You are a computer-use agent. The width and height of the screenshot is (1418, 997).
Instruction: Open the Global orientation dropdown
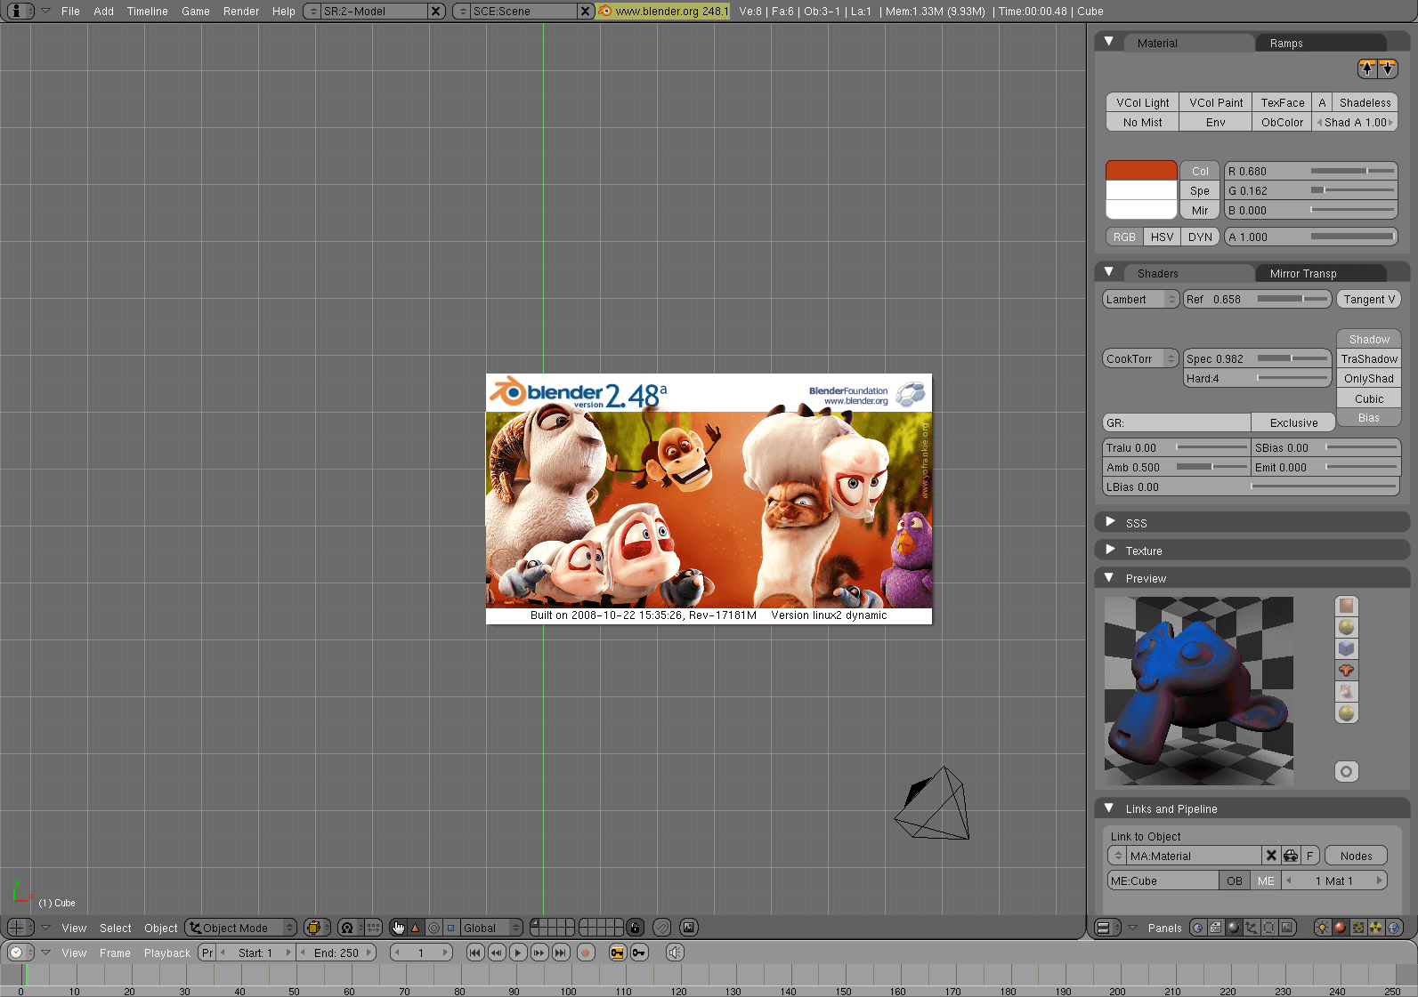tap(491, 928)
